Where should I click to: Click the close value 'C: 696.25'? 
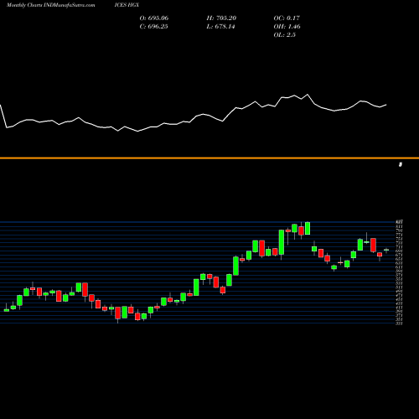click(153, 27)
